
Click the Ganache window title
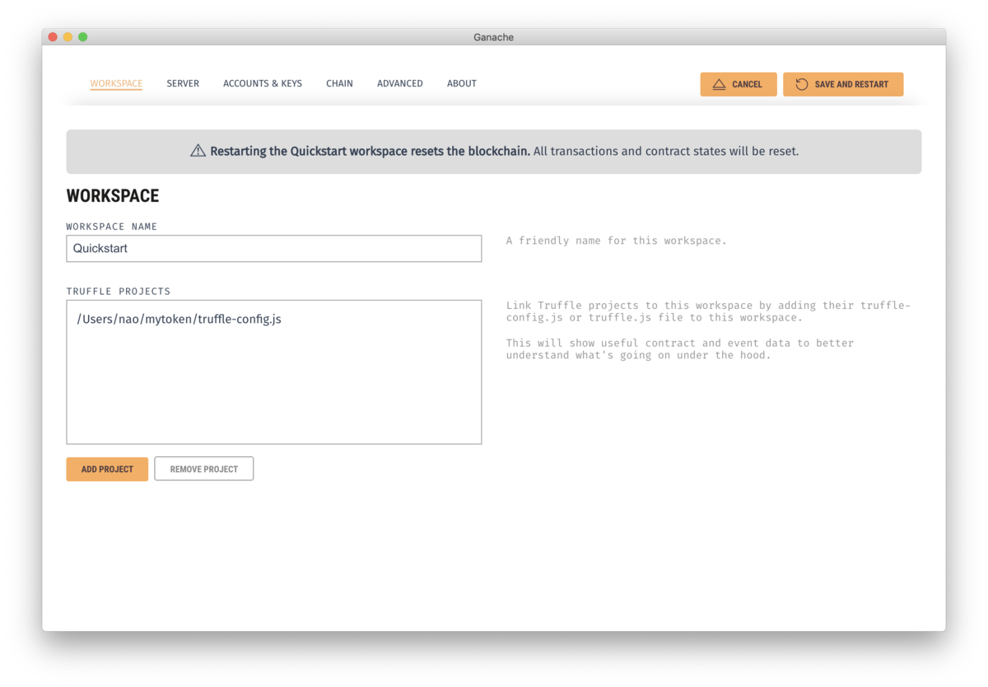[494, 37]
